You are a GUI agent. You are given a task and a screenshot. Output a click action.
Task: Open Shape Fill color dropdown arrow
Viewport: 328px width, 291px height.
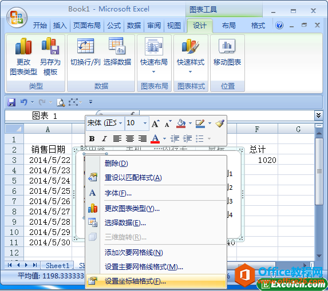190,123
